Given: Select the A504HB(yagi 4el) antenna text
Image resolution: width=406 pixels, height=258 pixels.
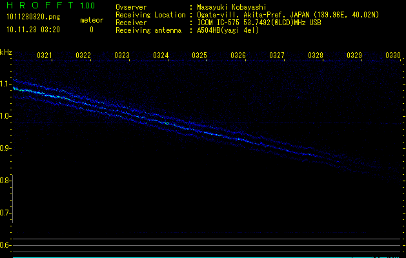Looking at the screenshot, I should point(228,30).
